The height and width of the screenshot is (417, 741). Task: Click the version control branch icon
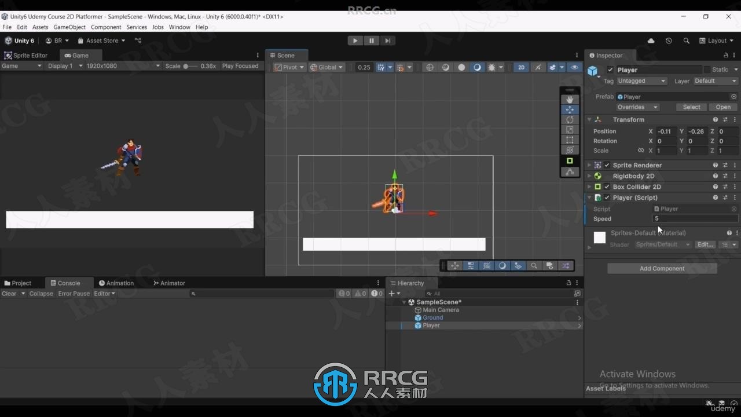[x=138, y=41]
